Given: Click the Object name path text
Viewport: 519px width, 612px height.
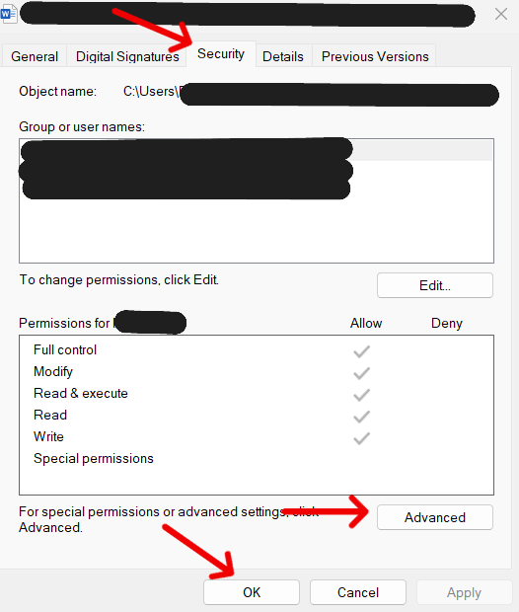Looking at the screenshot, I should point(311,92).
